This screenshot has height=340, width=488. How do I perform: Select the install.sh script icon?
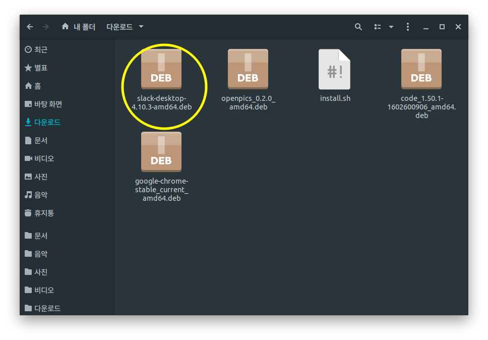coord(335,69)
